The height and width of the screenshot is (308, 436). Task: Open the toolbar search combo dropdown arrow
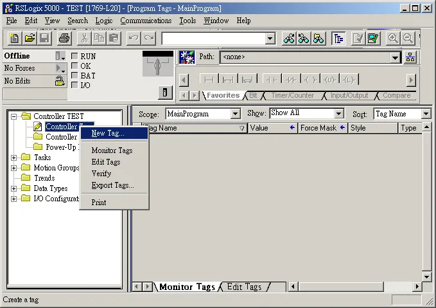coord(270,39)
